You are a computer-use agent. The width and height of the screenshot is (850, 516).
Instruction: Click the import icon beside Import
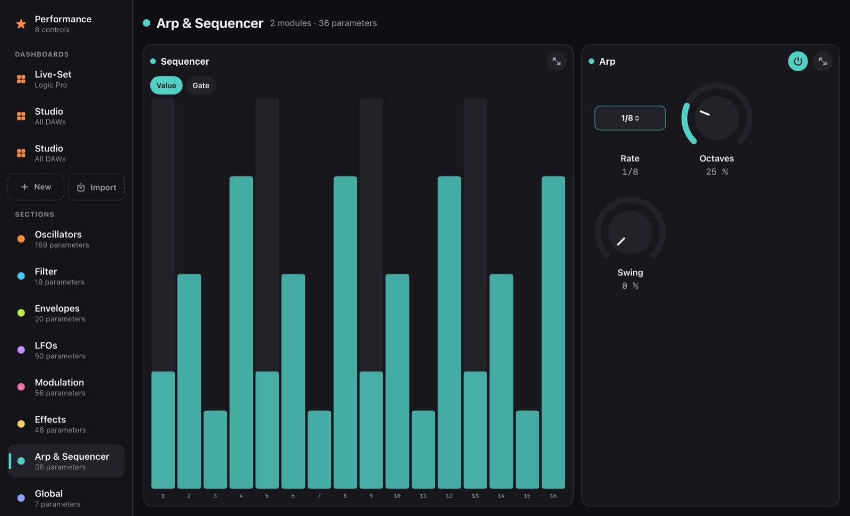pos(81,187)
